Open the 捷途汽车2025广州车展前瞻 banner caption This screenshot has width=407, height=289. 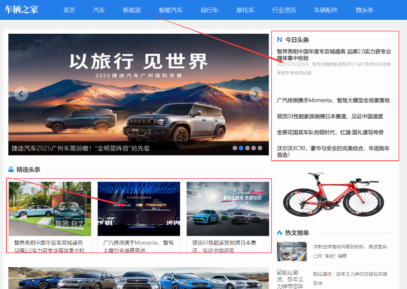(x=81, y=148)
